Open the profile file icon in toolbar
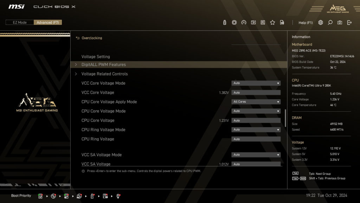This screenshot has width=360, height=203. [282, 22]
